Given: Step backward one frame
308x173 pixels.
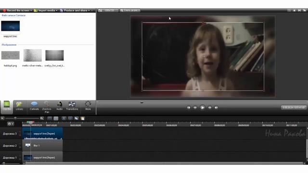Looking at the screenshot, I should (x=195, y=108).
